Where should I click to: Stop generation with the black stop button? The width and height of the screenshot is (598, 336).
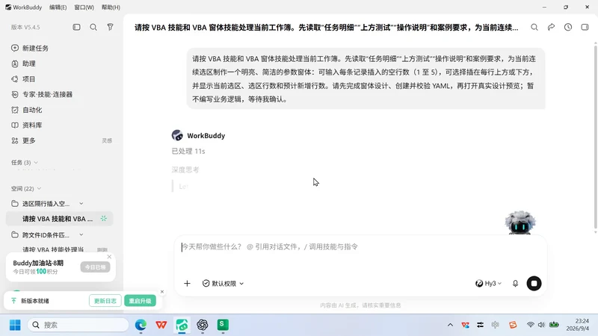(534, 284)
